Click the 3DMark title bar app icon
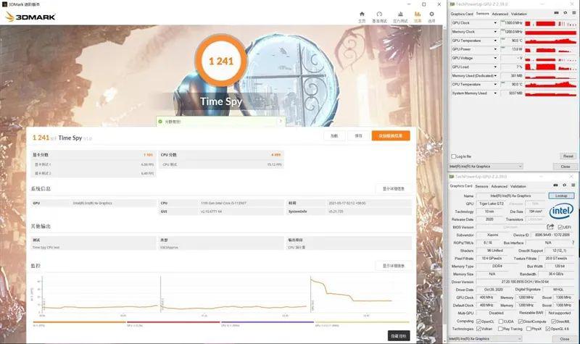The height and width of the screenshot is (344, 580). (x=4, y=4)
